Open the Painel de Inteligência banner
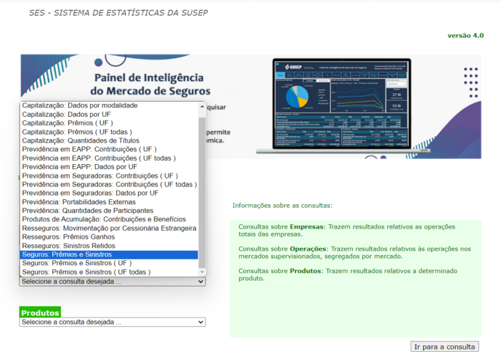 click(250, 107)
